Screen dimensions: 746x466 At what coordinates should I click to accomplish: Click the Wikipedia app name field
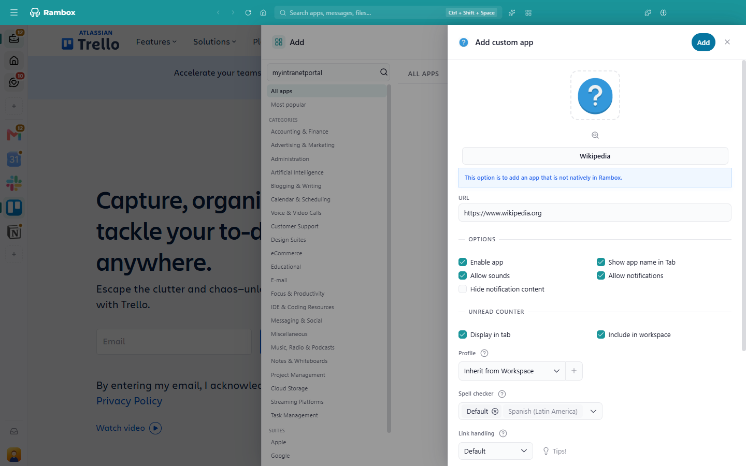click(x=595, y=156)
